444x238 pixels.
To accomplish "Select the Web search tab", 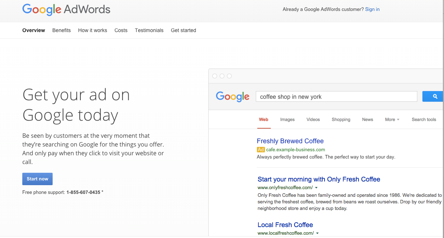I will click(x=263, y=120).
